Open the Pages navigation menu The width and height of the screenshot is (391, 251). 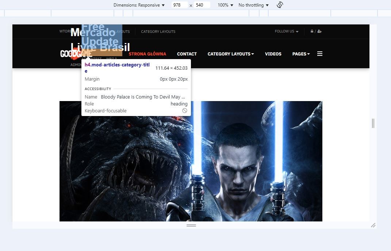[x=301, y=54]
